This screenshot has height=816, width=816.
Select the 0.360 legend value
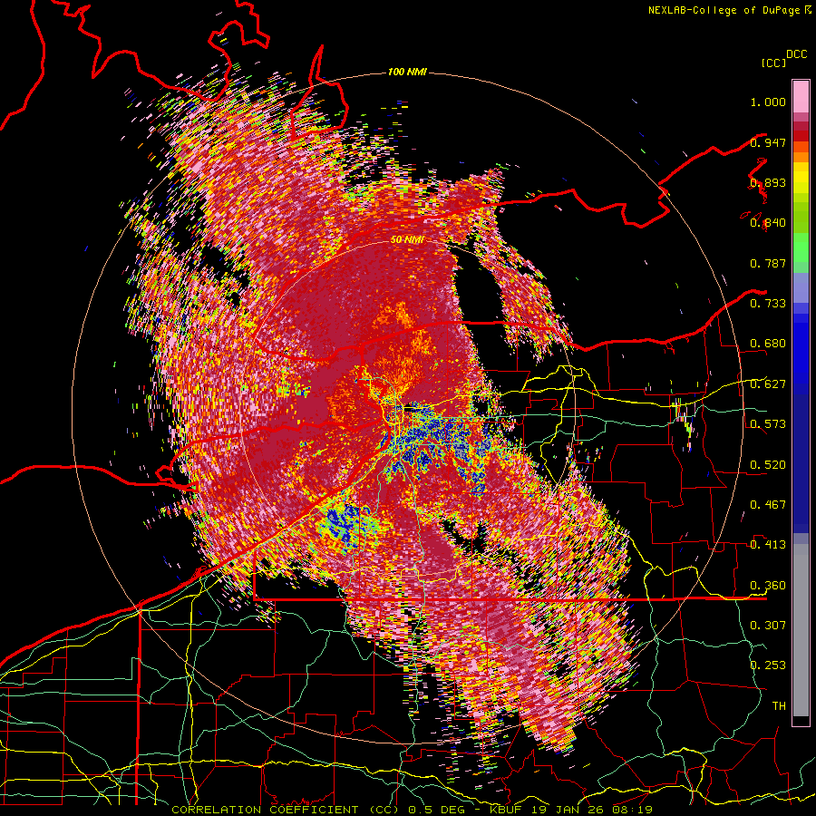click(768, 586)
